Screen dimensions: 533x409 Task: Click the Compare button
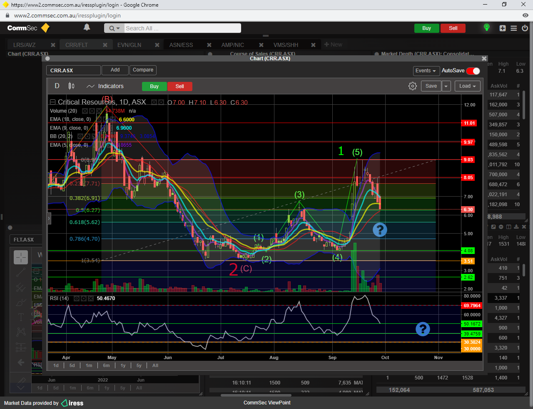tap(143, 70)
